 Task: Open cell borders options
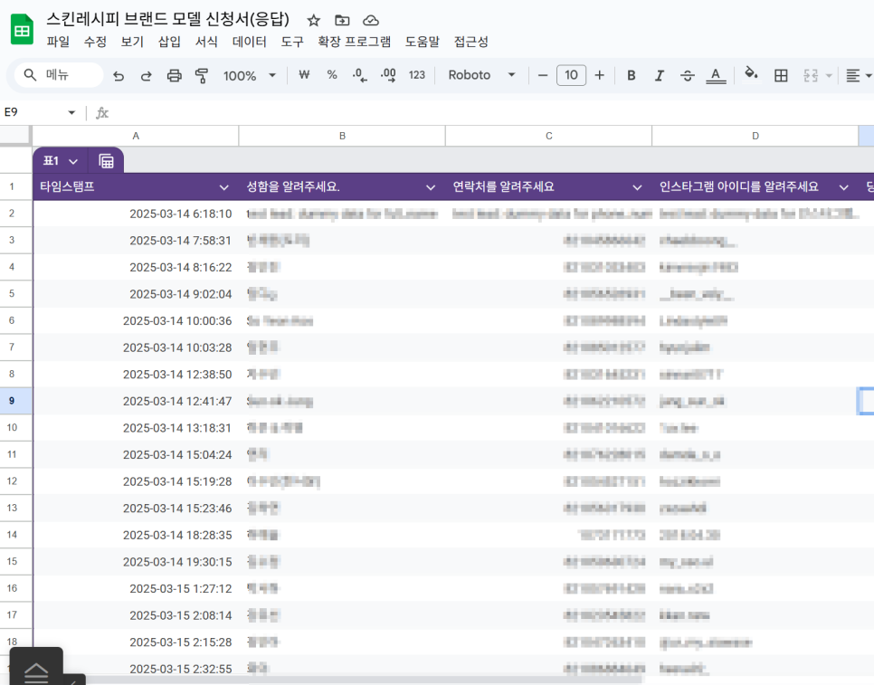(781, 75)
